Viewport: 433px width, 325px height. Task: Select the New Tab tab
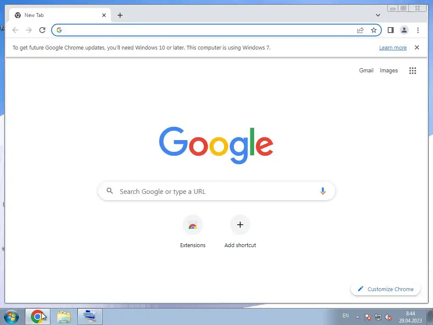click(x=60, y=15)
